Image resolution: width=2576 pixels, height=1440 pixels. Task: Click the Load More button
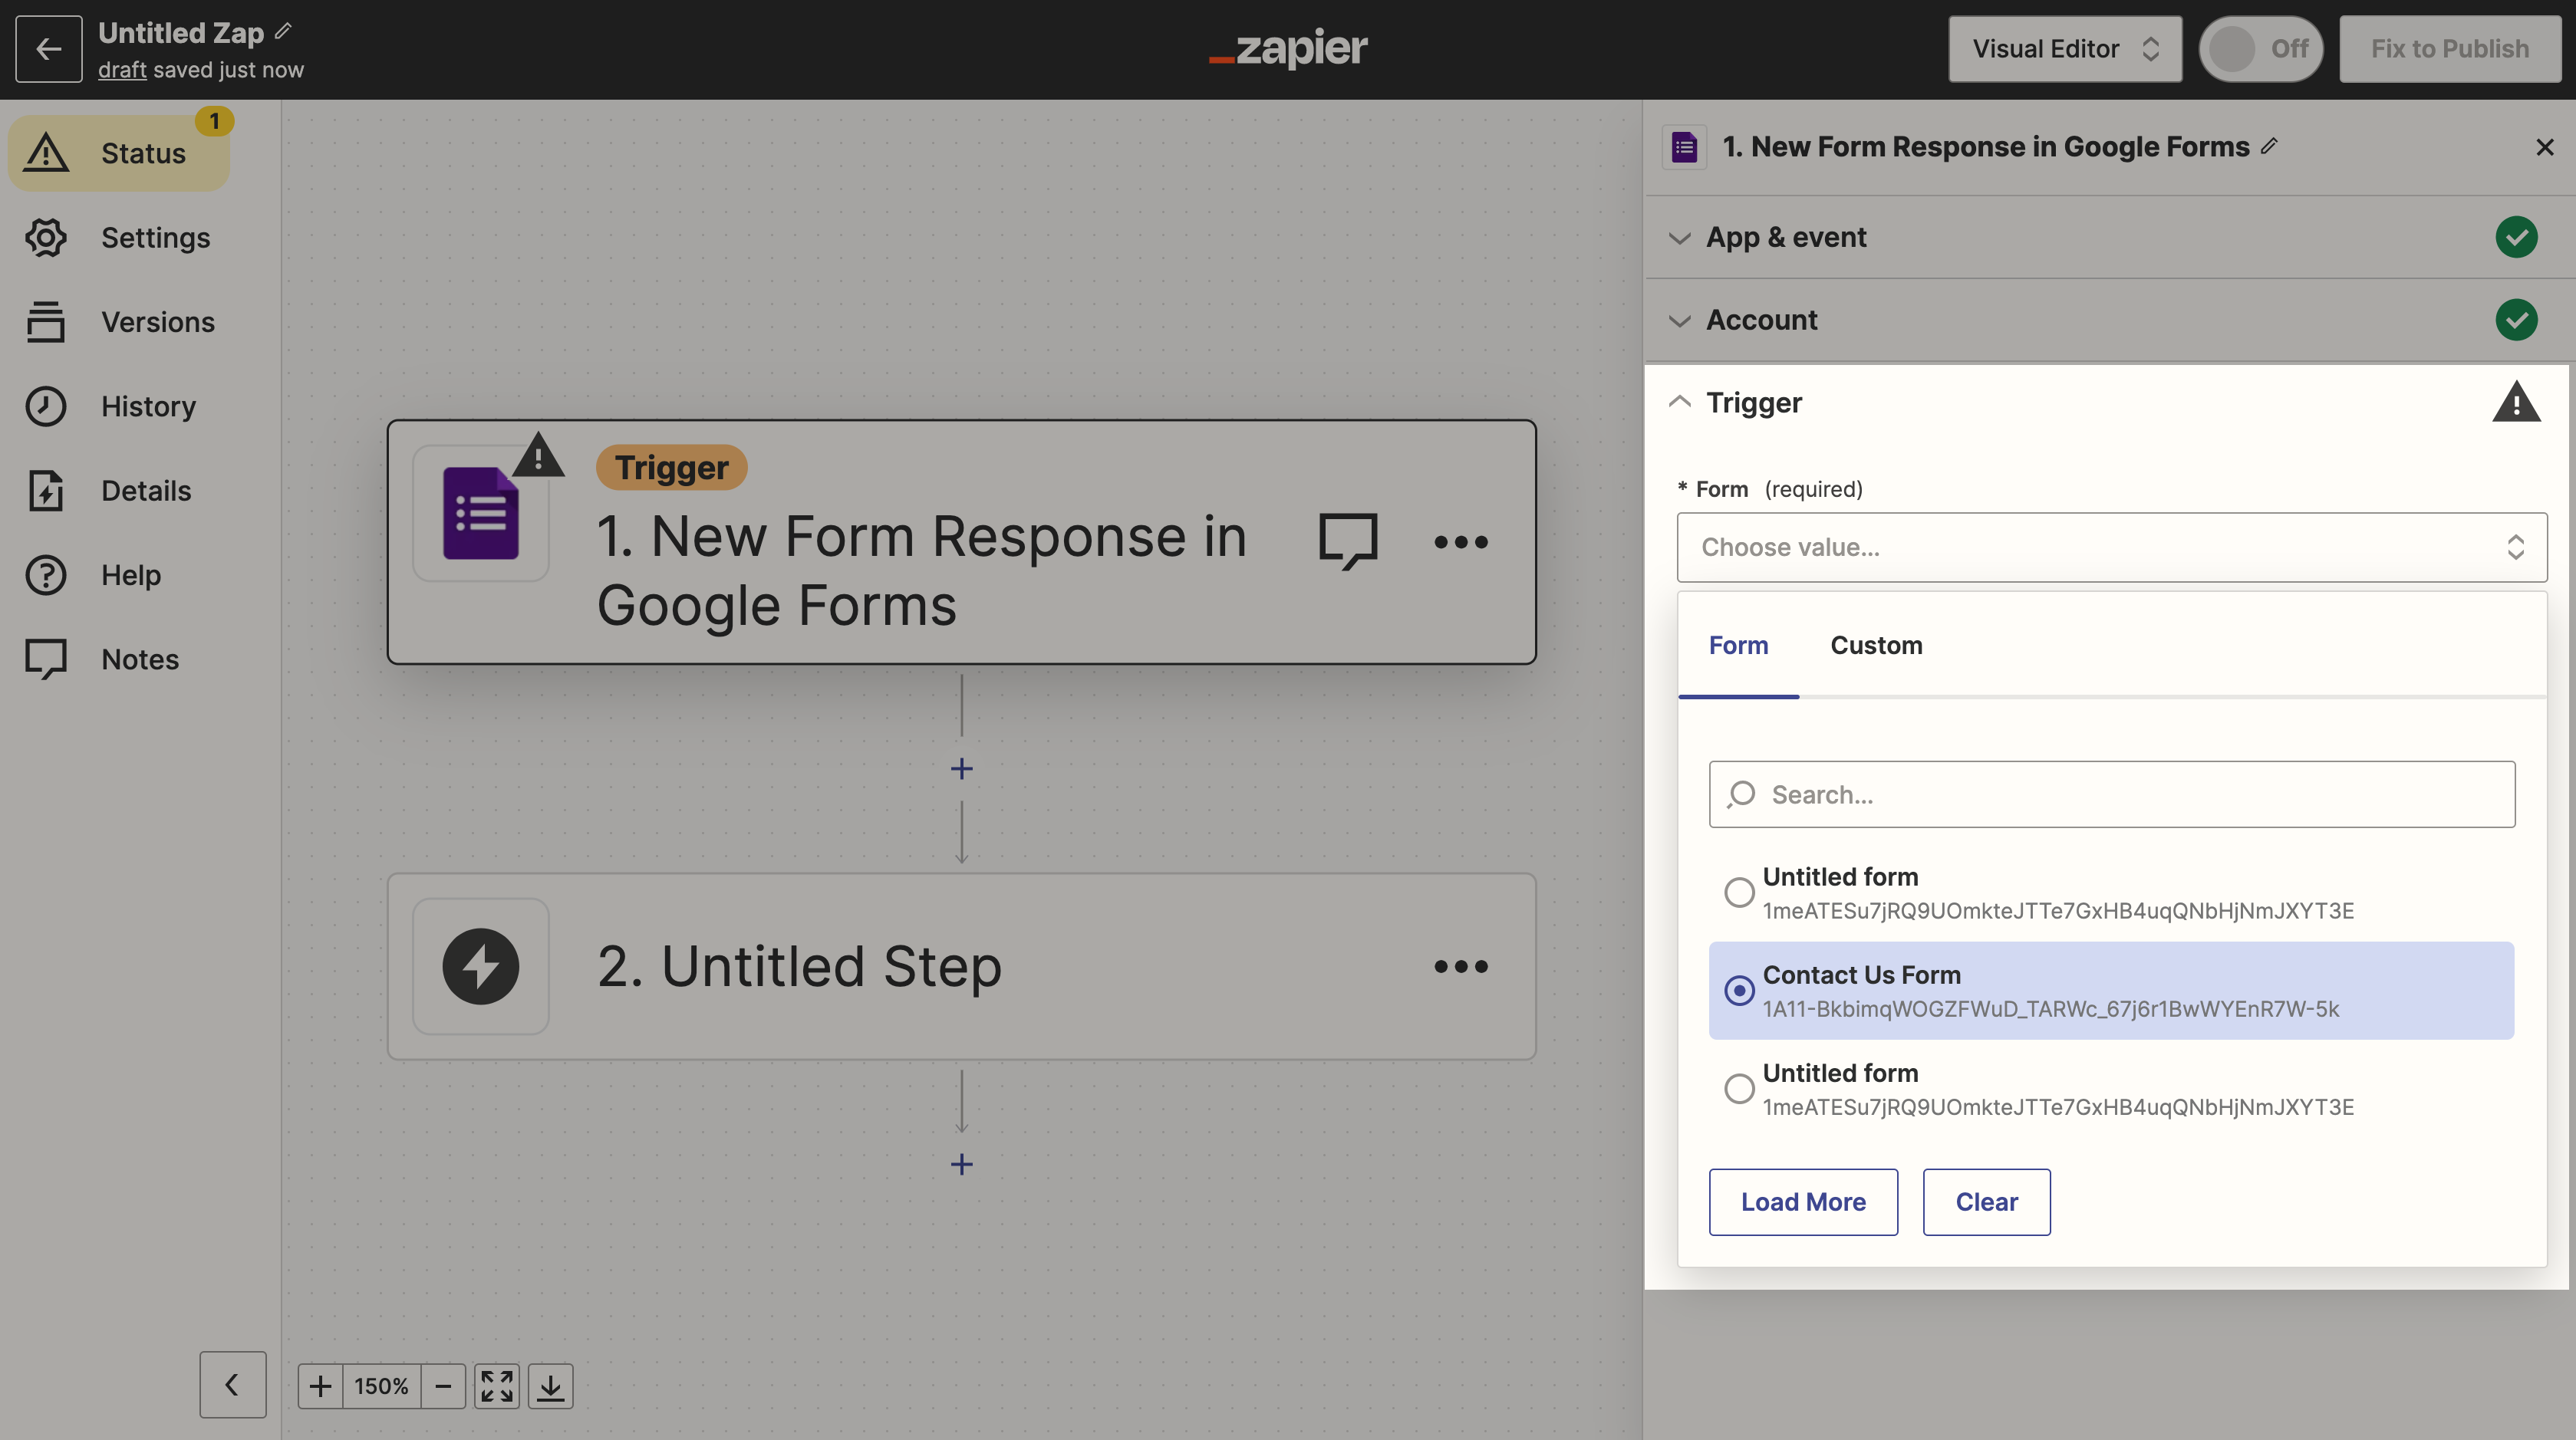[1803, 1202]
